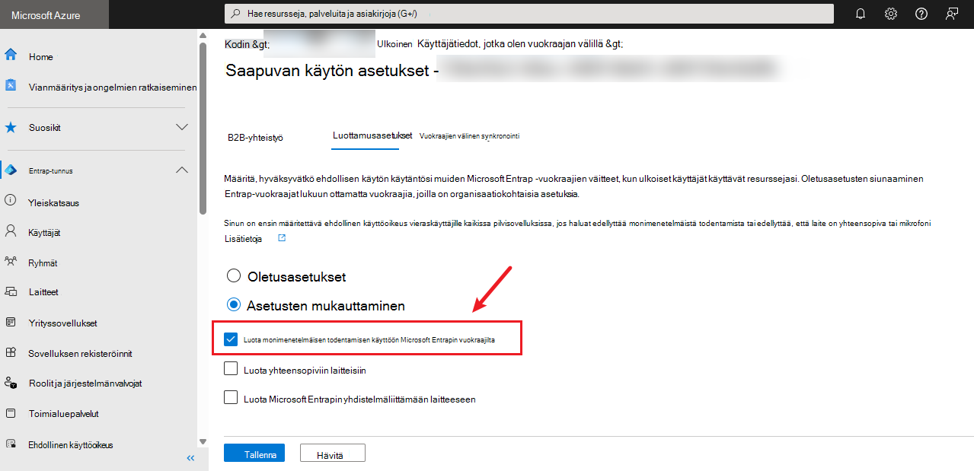Click the Tallenna button
This screenshot has width=974, height=471.
(254, 453)
